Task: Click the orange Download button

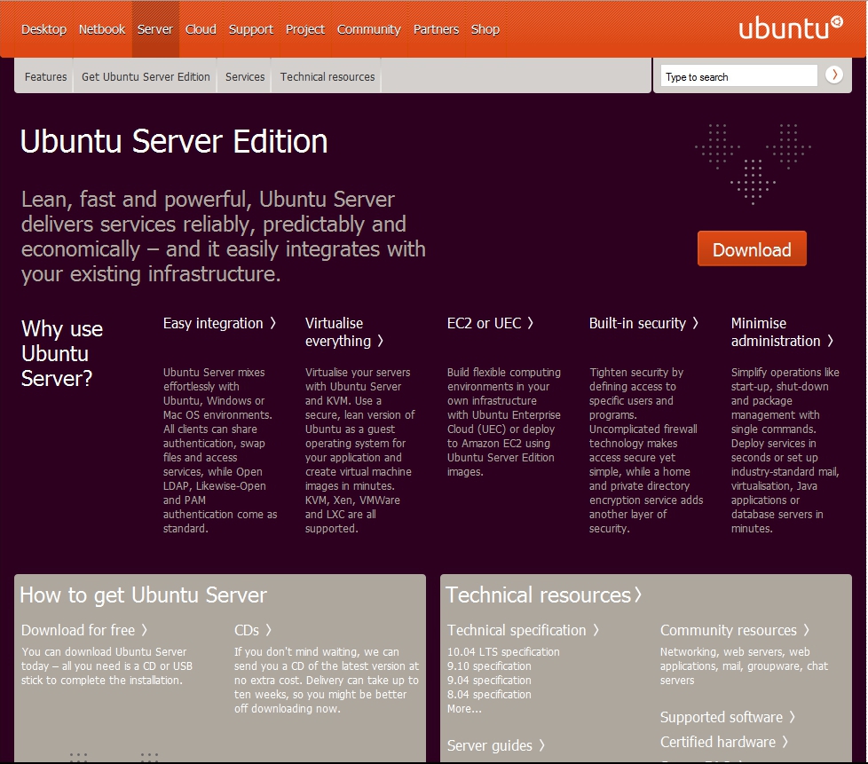Action: [752, 248]
